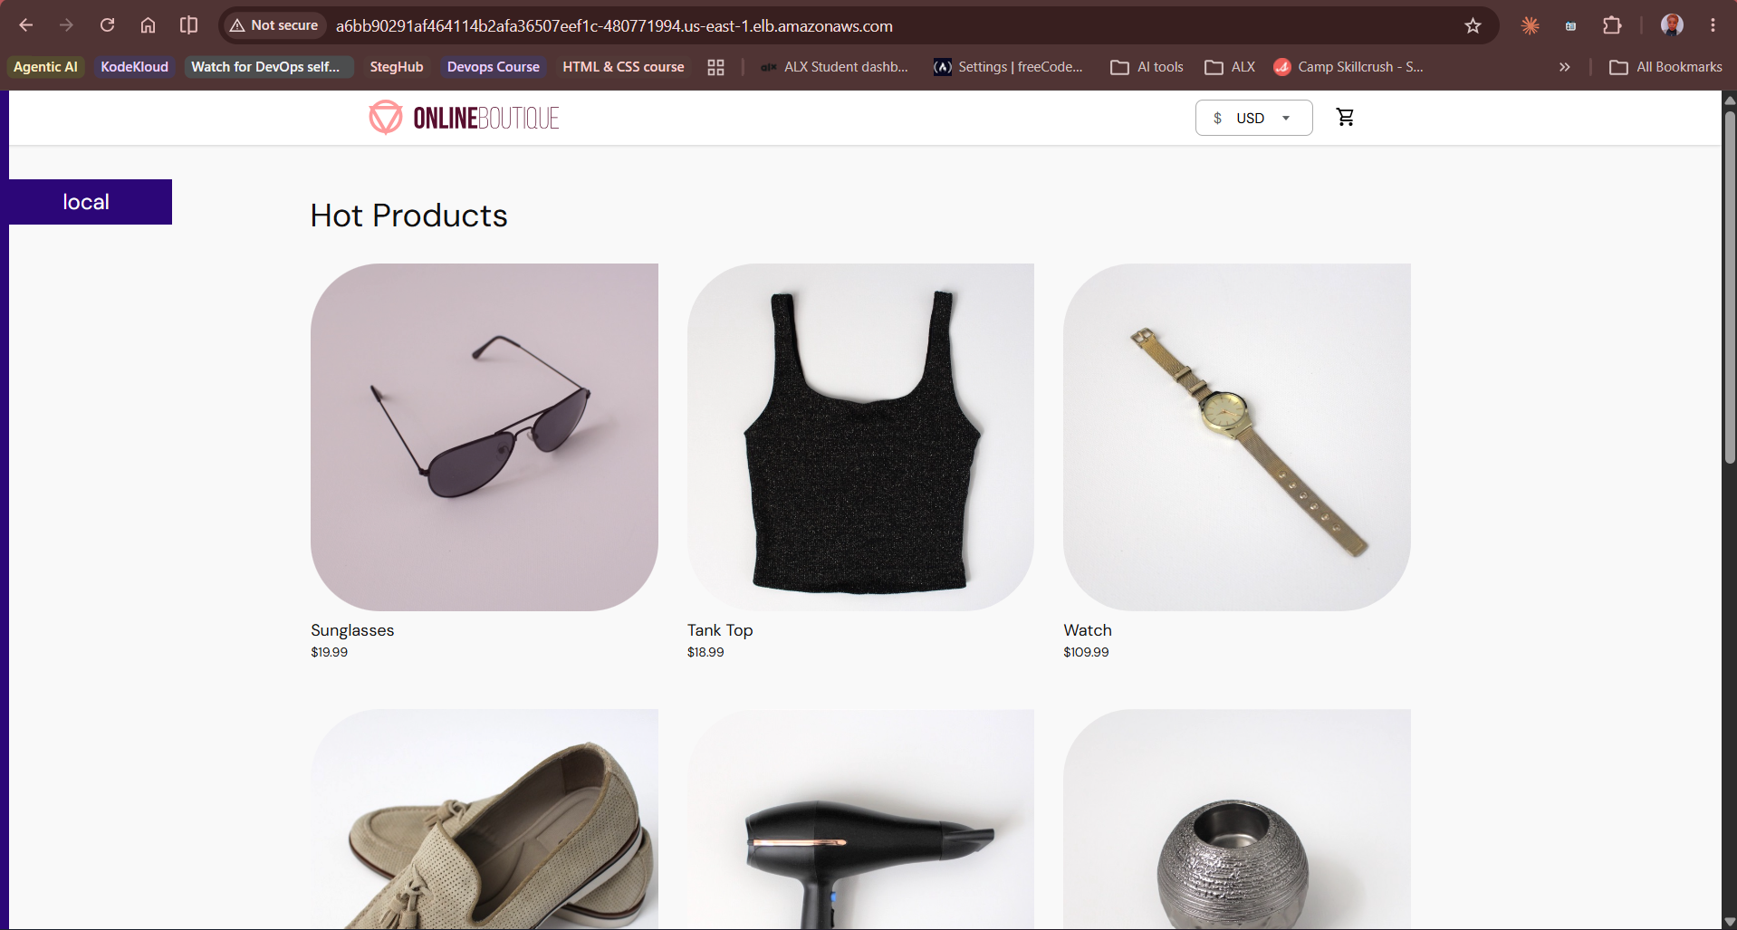Open the orange starburst extension icon
The image size is (1737, 930).
pyautogui.click(x=1531, y=25)
